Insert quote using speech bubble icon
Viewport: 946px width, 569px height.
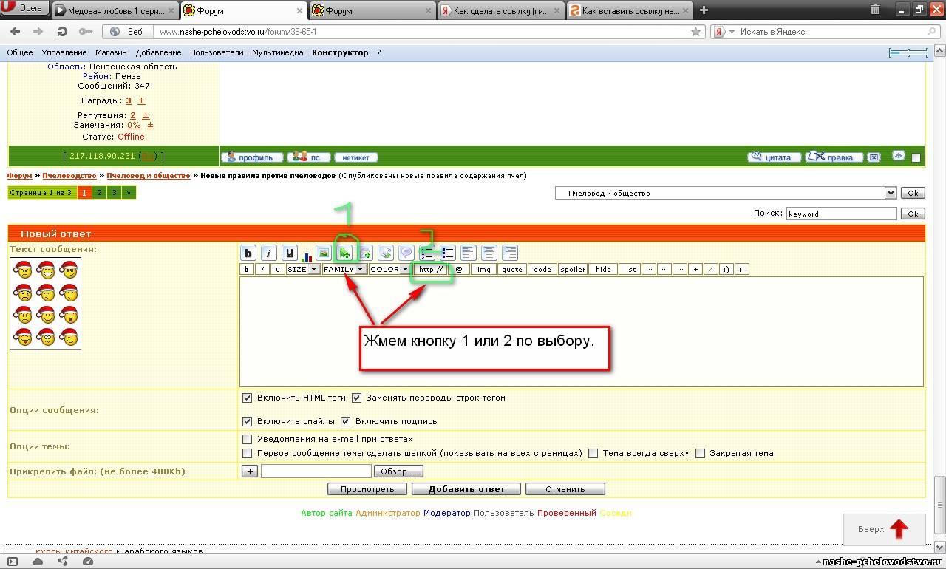point(406,253)
